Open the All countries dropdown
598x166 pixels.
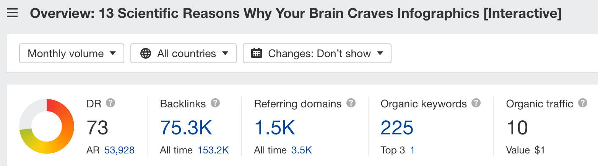click(x=184, y=53)
